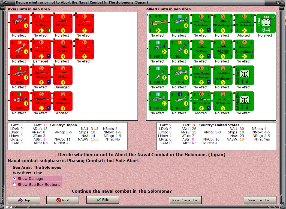Select the I Mar 6-4 corps counter

click(x=266, y=23)
